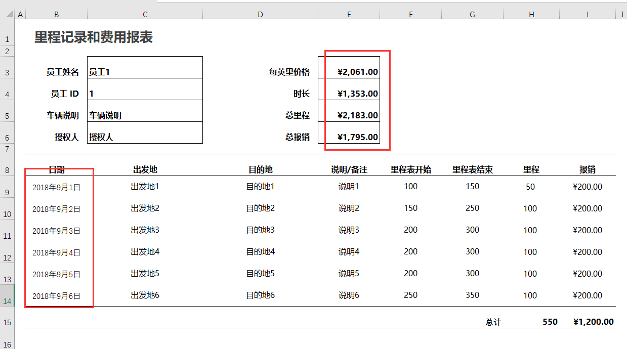Screen dimensions: 627x349
Task: Select the 出发地2 cell
Action: tap(145, 208)
